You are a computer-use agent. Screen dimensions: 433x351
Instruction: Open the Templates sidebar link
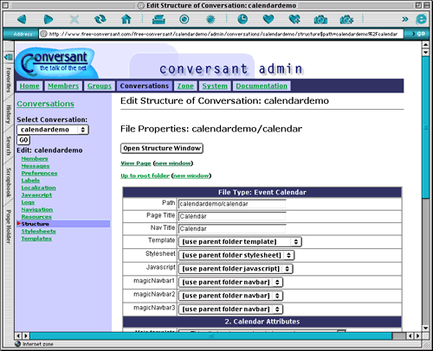[36, 239]
